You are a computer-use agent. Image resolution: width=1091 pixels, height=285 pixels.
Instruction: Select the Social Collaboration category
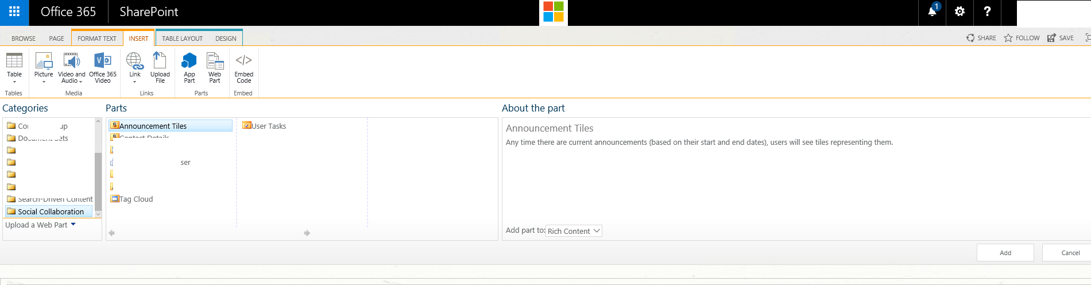[x=49, y=211]
